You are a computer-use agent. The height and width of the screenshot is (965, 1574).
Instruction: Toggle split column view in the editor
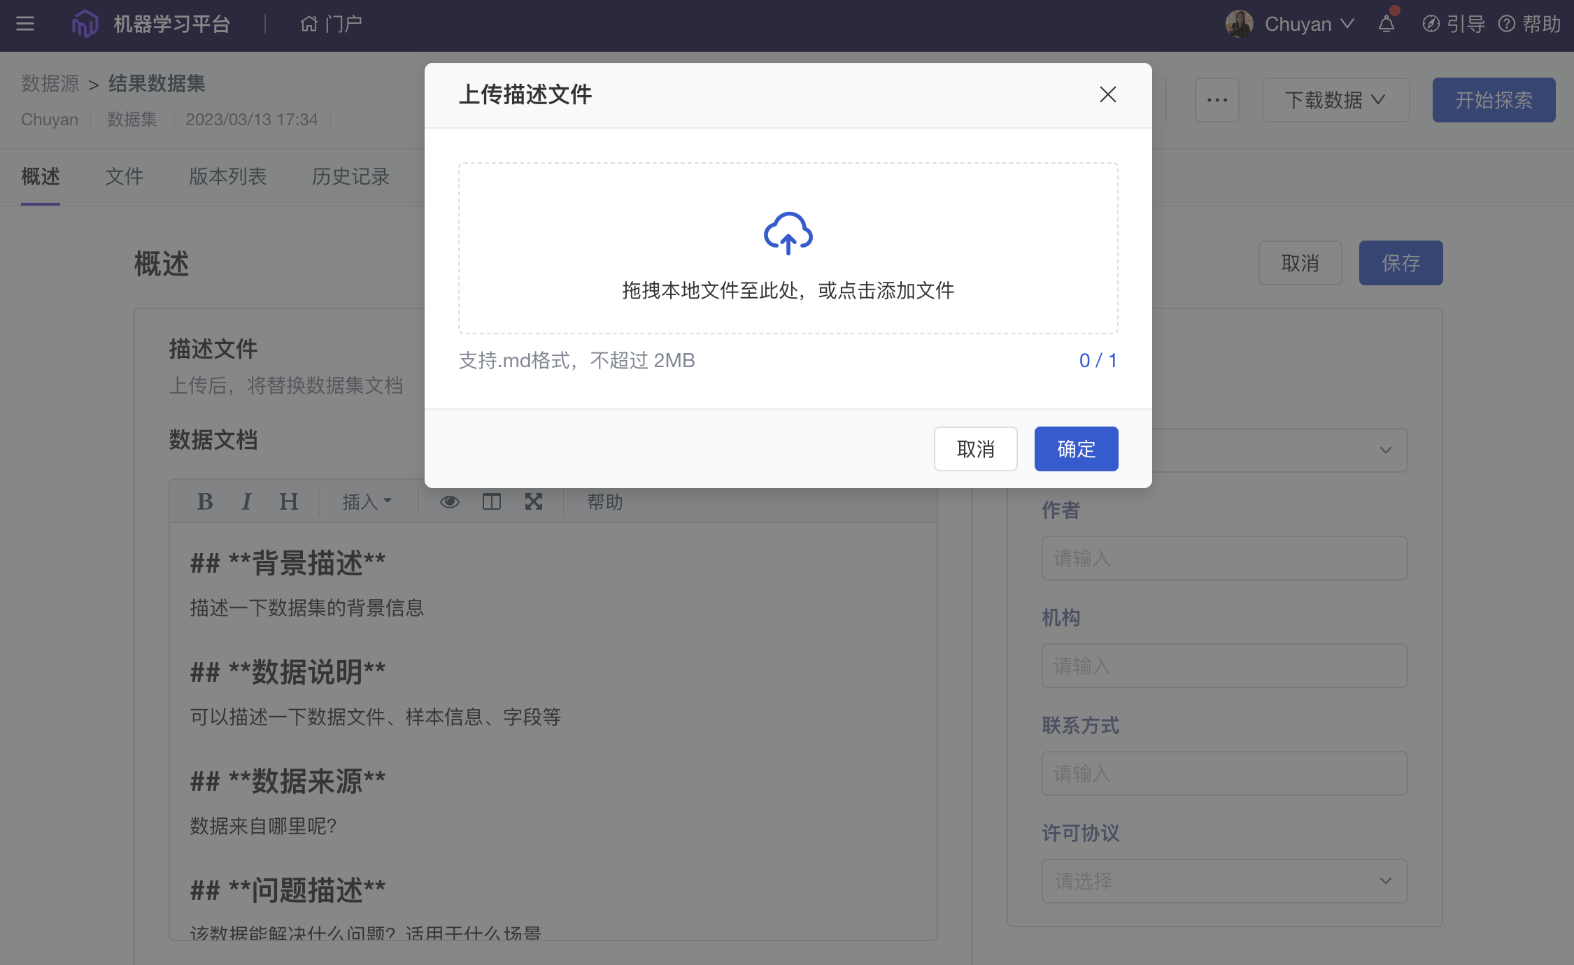(x=491, y=501)
